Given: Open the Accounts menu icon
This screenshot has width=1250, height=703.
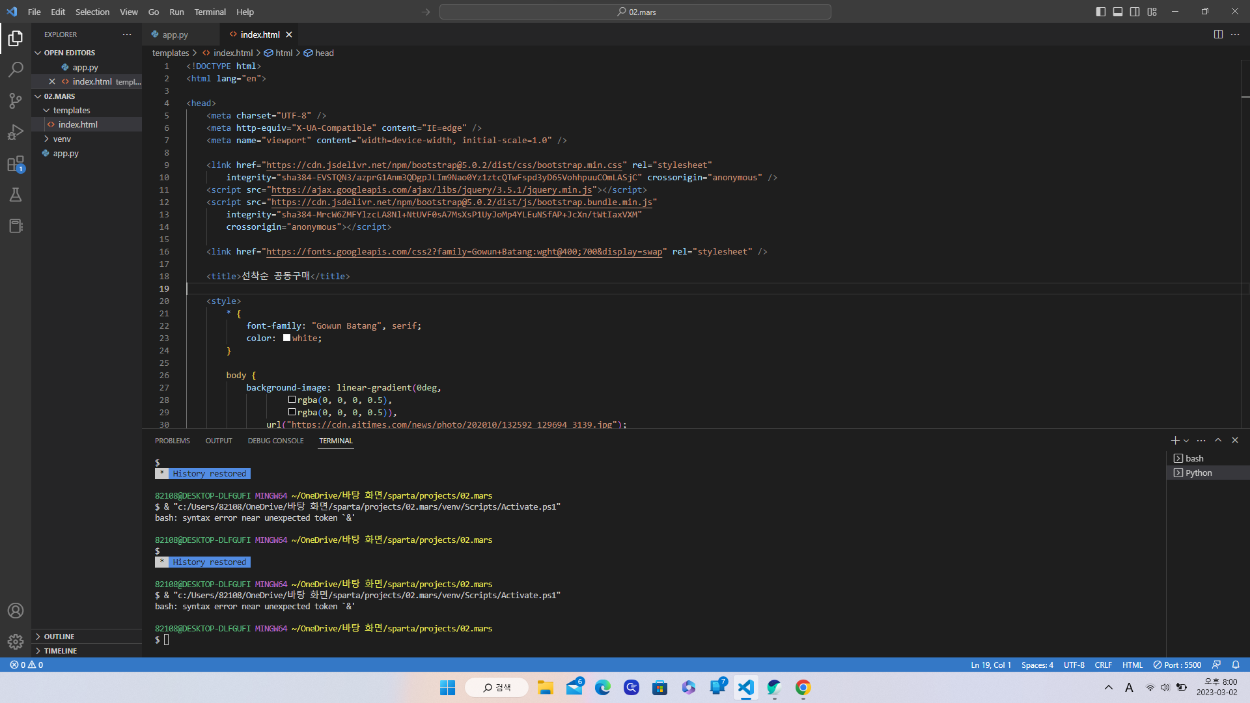Looking at the screenshot, I should click(x=16, y=611).
